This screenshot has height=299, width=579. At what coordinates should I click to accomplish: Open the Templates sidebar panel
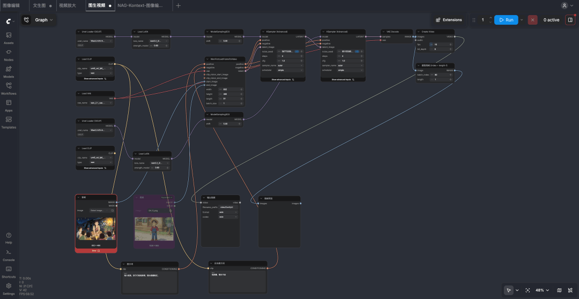point(9,123)
